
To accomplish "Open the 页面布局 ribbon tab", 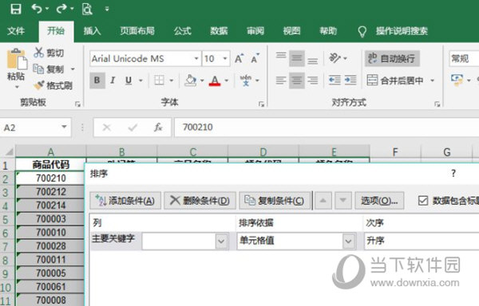I will click(137, 31).
